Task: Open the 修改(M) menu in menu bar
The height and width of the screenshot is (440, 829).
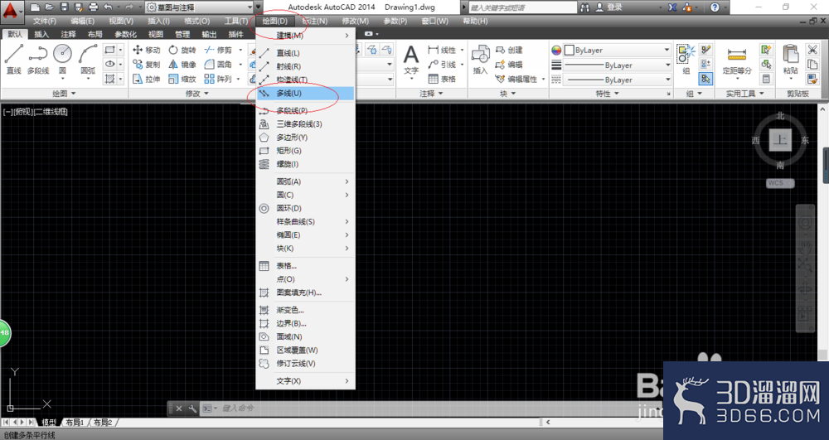Action: click(x=355, y=21)
